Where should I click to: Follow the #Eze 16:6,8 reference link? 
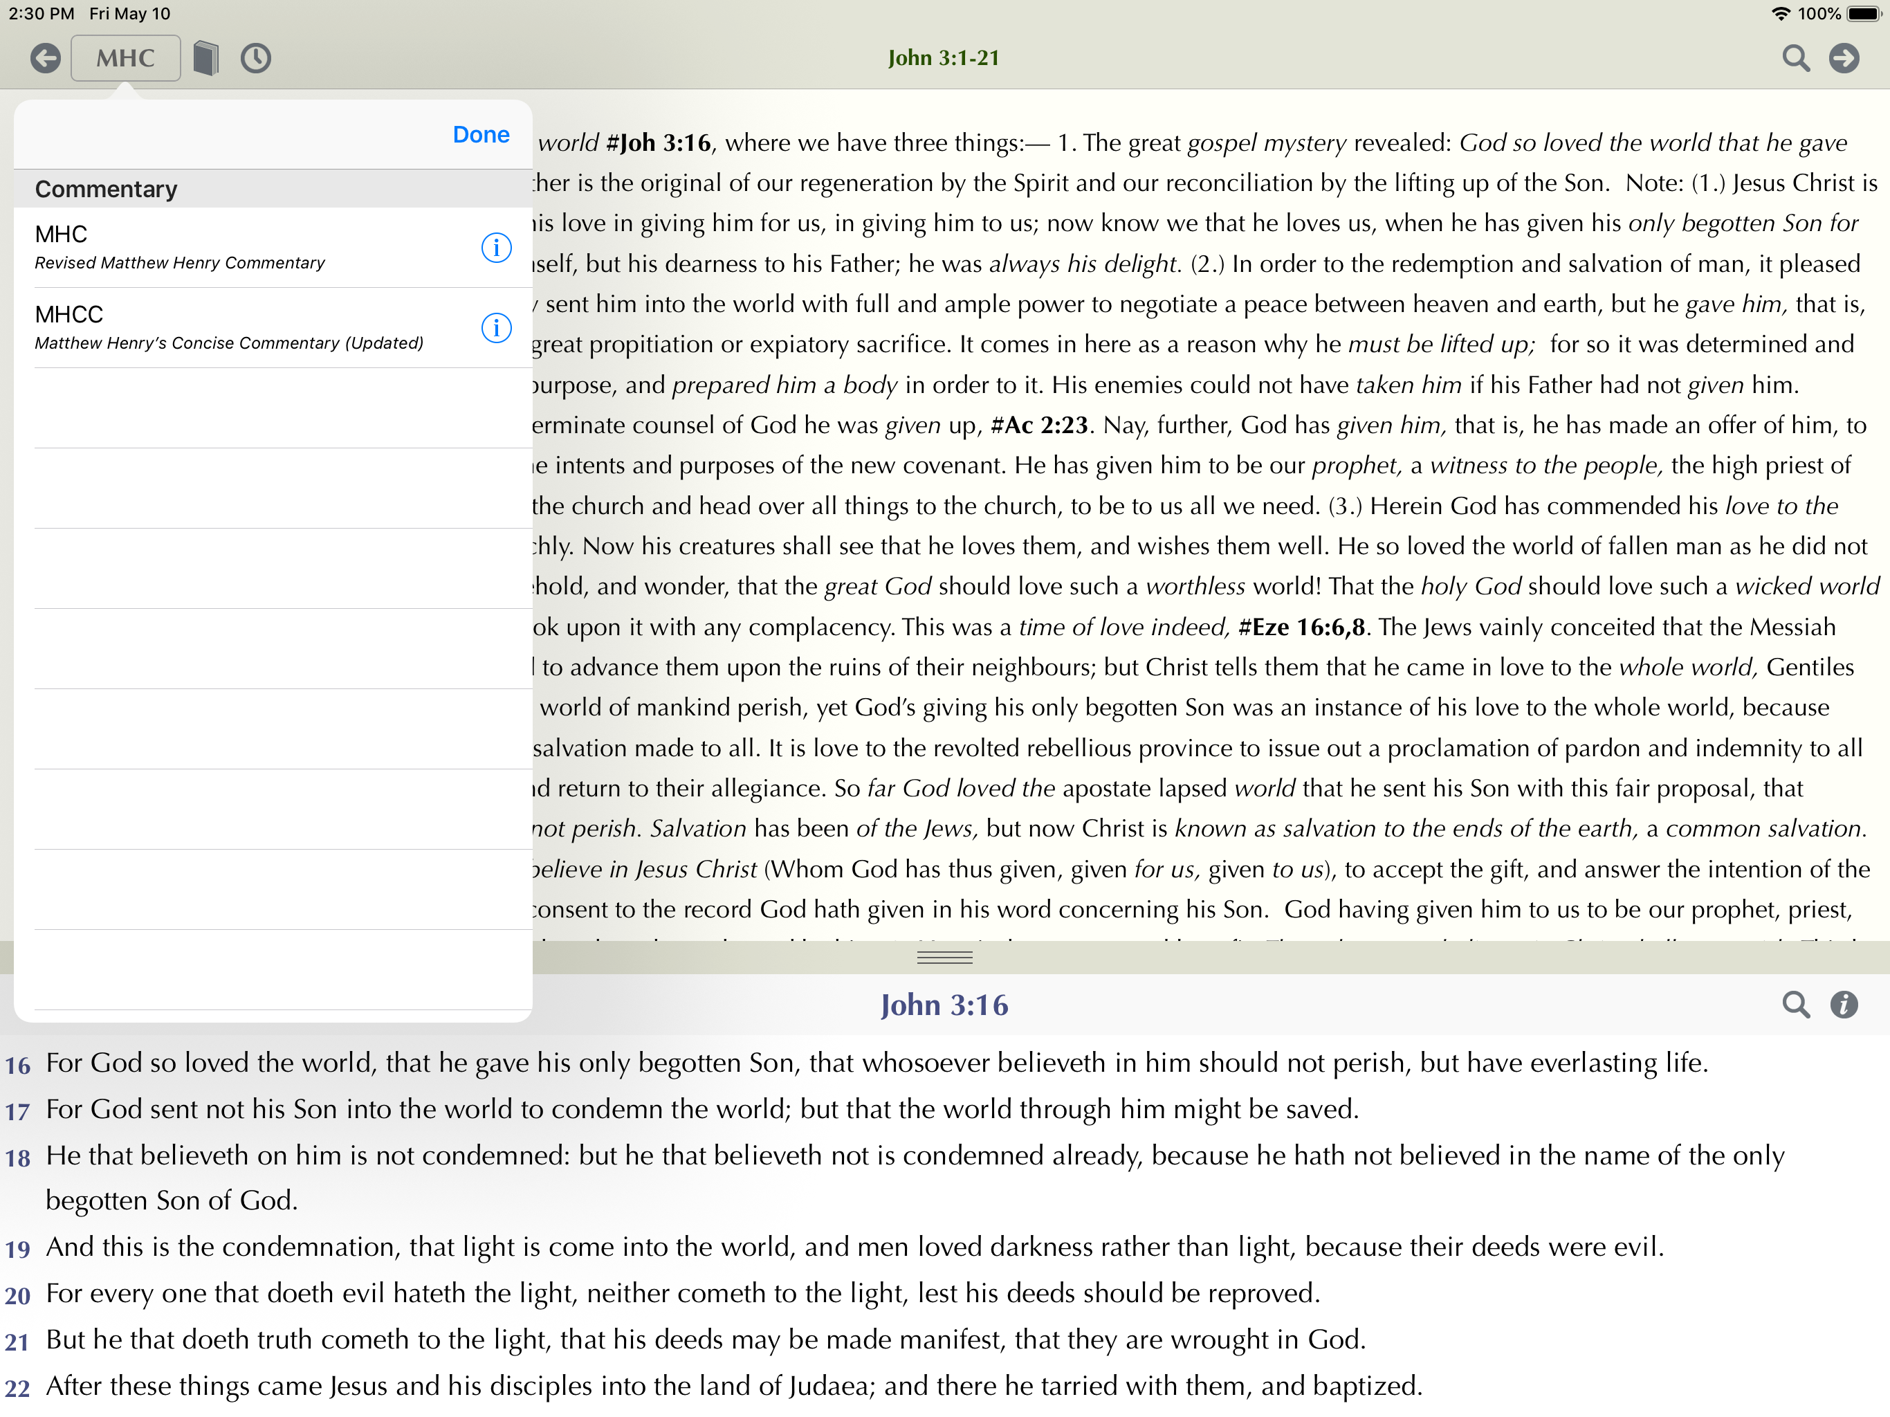click(x=1301, y=628)
